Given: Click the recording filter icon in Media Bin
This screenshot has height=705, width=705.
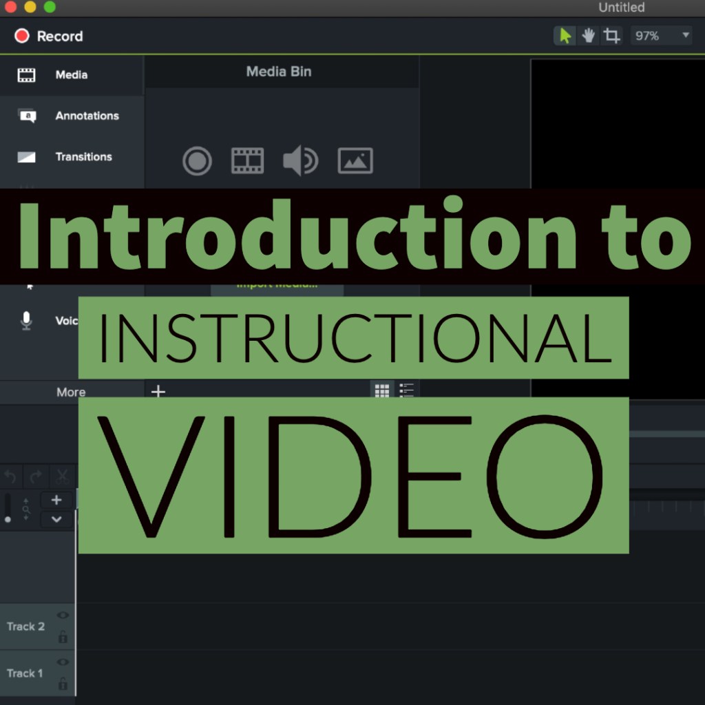Looking at the screenshot, I should (x=197, y=161).
